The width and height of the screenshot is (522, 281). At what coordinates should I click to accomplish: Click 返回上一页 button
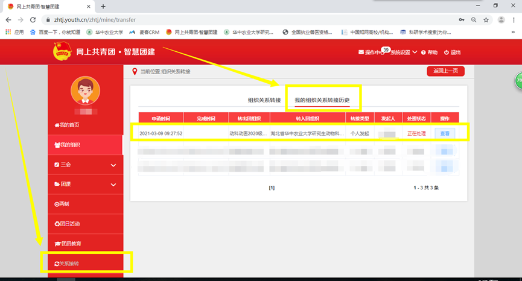tap(445, 71)
